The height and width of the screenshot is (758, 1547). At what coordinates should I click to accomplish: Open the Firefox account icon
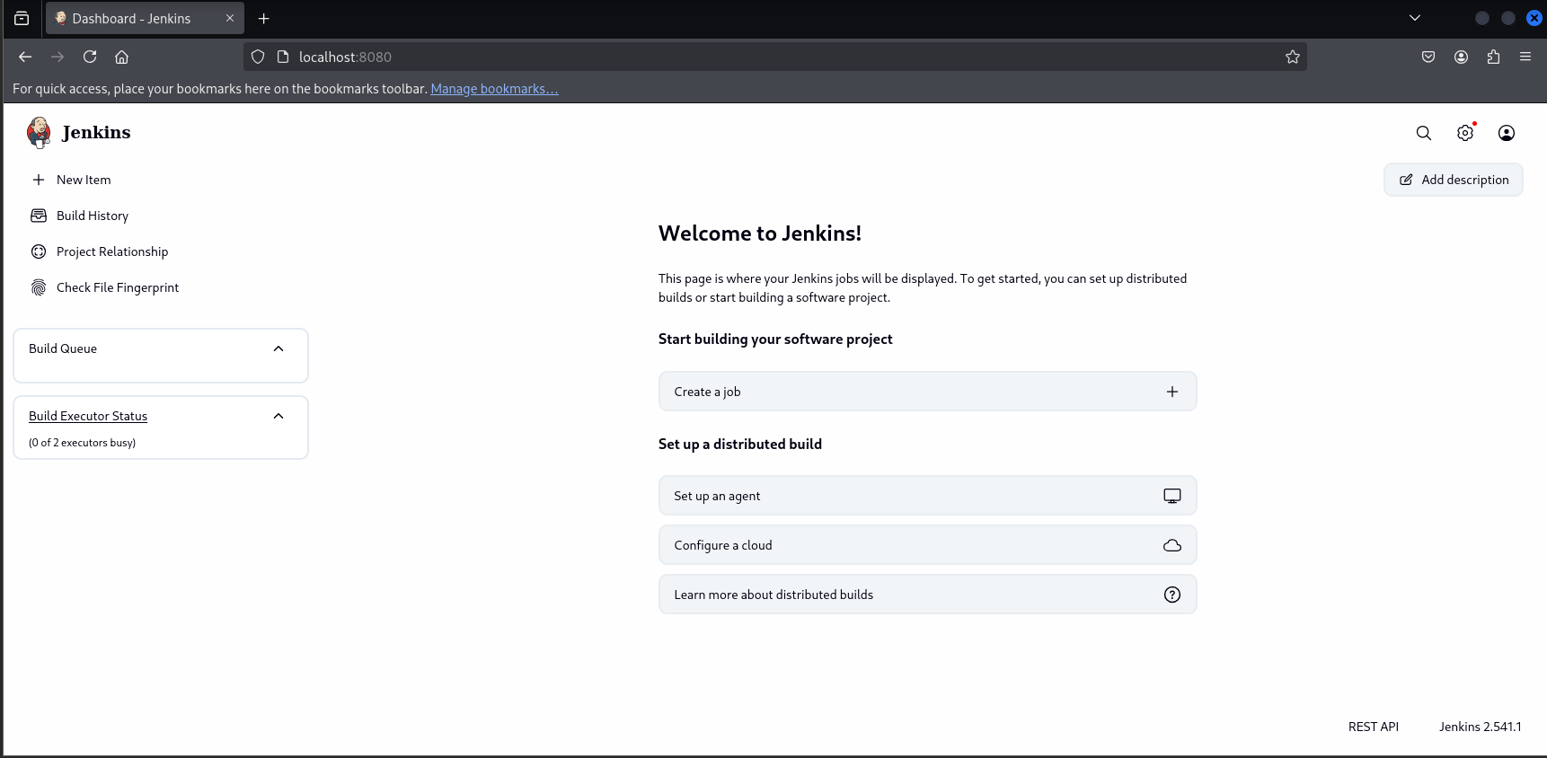pos(1462,57)
